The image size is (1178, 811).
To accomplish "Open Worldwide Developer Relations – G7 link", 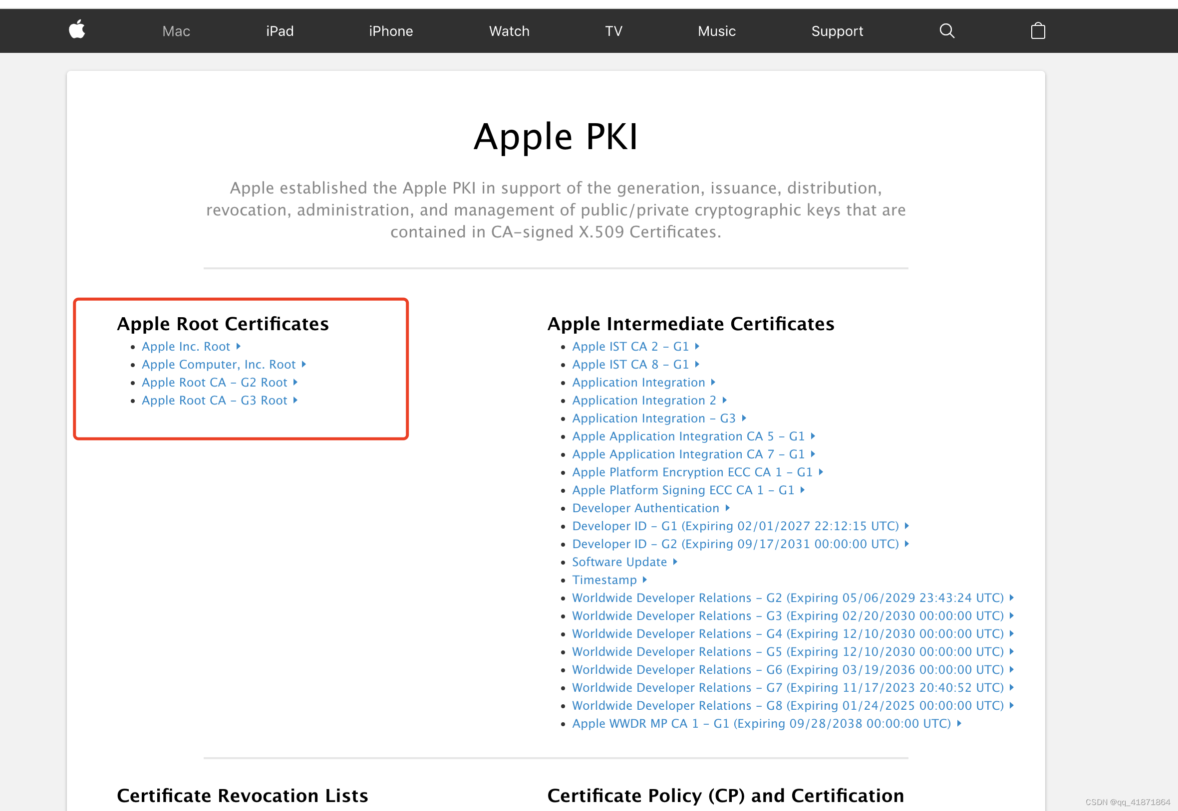I will (793, 687).
